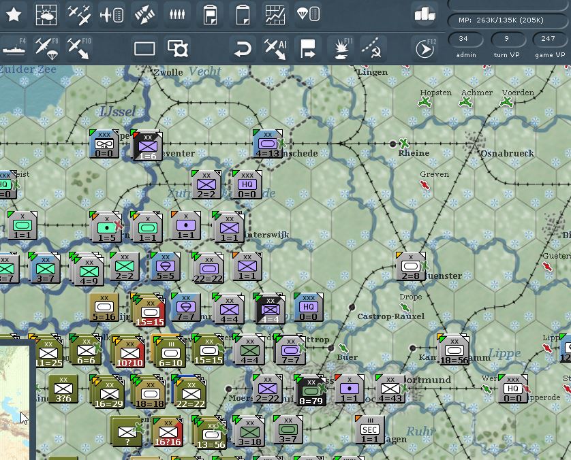Click the turn VP value 9
Screen dimensions: 571x460
coord(506,39)
